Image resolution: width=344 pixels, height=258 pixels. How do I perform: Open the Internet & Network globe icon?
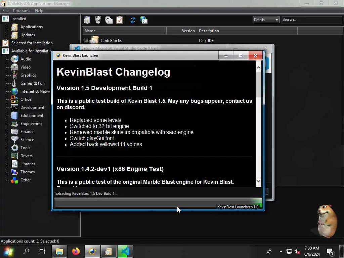click(15, 91)
